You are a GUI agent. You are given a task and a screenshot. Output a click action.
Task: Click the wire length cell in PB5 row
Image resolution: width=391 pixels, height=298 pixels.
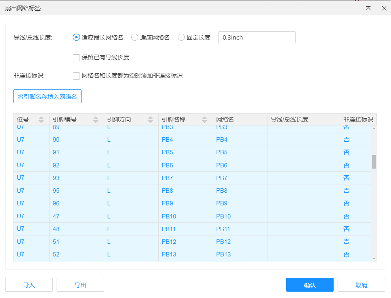pos(304,152)
